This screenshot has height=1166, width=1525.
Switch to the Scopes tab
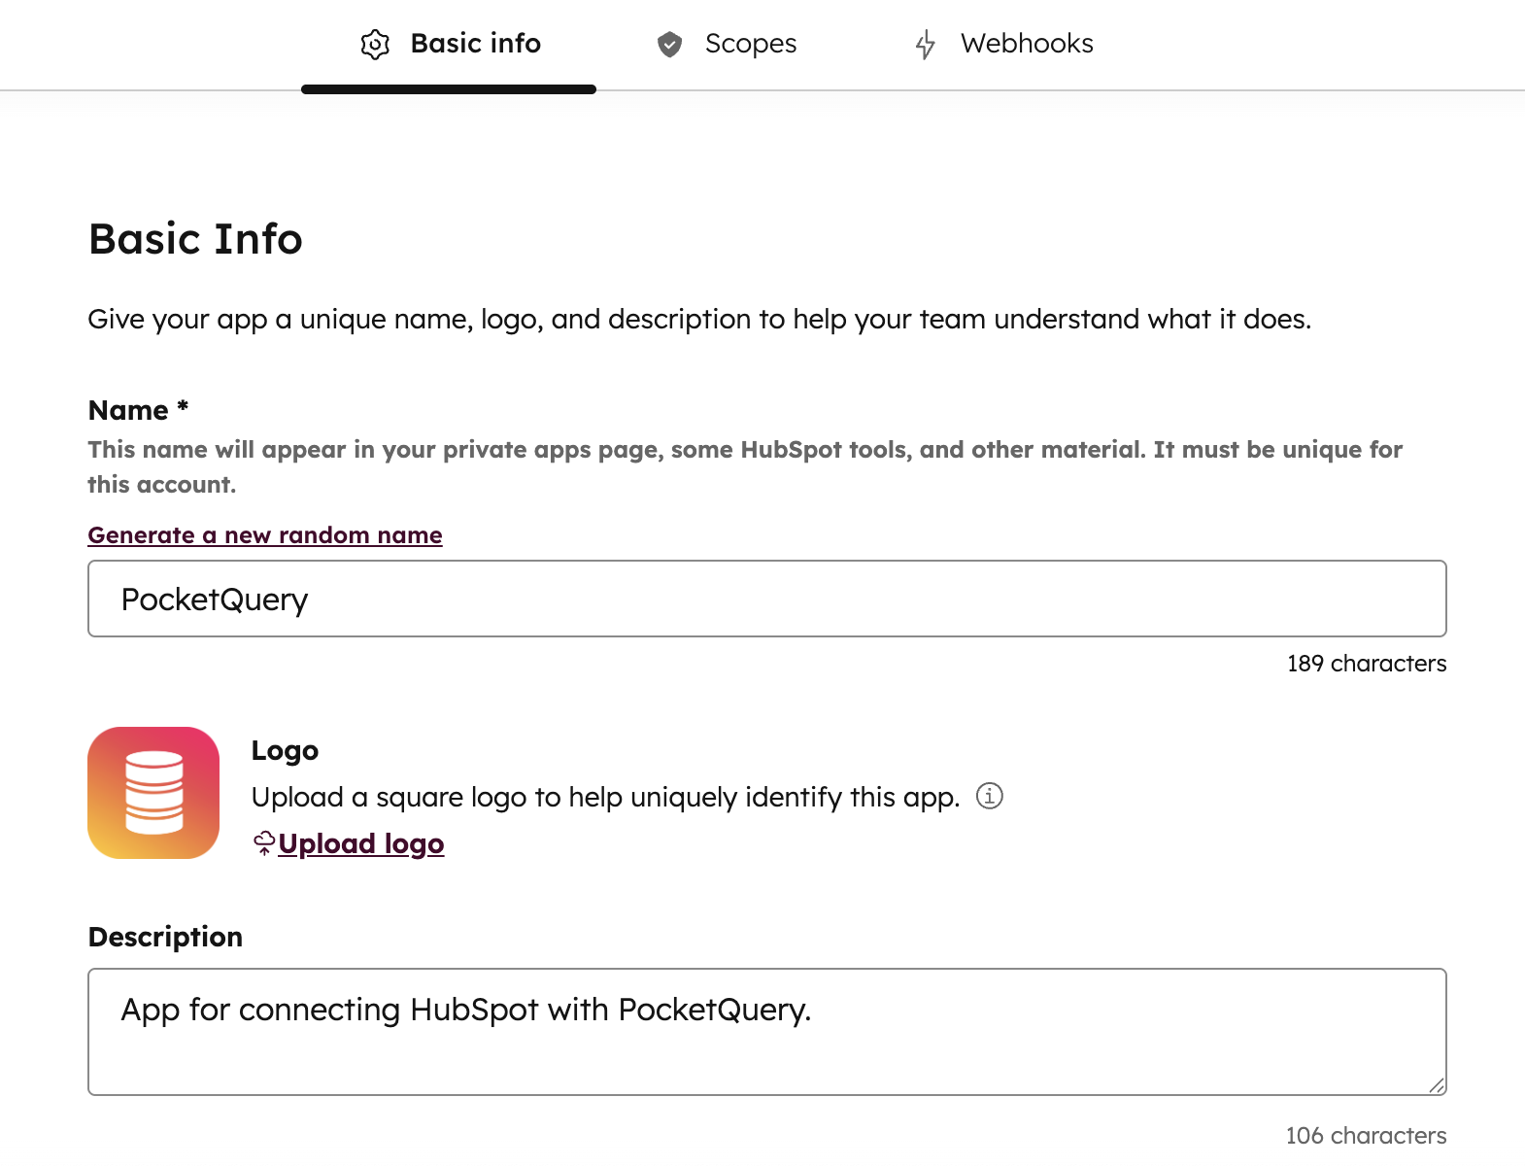(x=750, y=44)
